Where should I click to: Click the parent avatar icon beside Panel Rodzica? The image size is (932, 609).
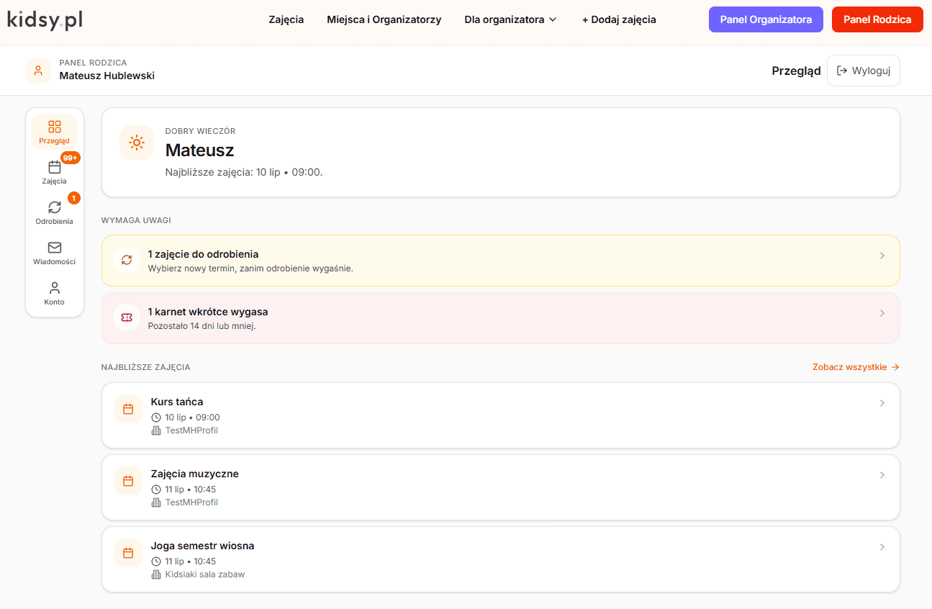pyautogui.click(x=38, y=71)
